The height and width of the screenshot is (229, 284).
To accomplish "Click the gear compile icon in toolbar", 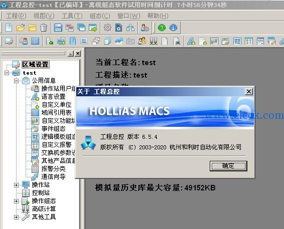I will [107, 28].
